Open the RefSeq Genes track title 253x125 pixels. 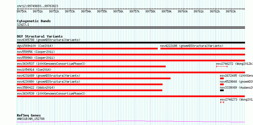[29, 115]
